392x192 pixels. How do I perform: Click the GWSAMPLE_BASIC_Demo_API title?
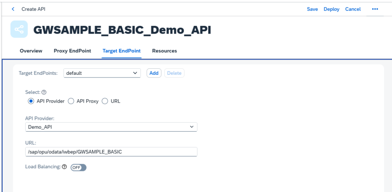point(122,30)
